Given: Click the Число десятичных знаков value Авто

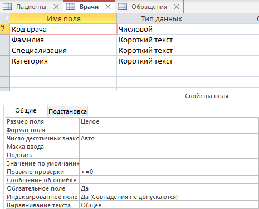Looking at the screenshot, I should [169, 138].
